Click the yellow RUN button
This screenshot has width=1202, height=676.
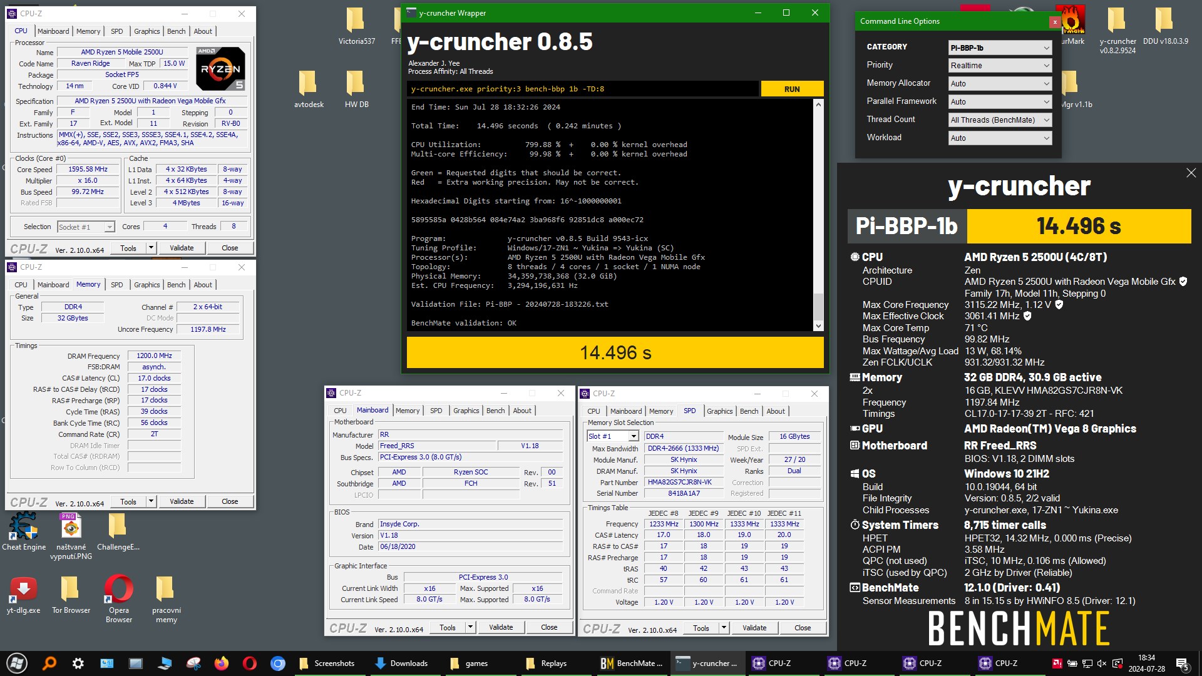792,89
